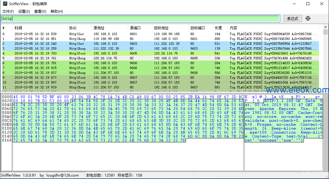The height and width of the screenshot is (179, 329).
Task: Open the 文件(F) menu
Action: pyautogui.click(x=8, y=11)
